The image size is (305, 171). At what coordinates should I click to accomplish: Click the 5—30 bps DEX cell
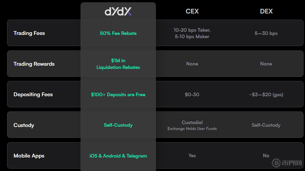(266, 33)
